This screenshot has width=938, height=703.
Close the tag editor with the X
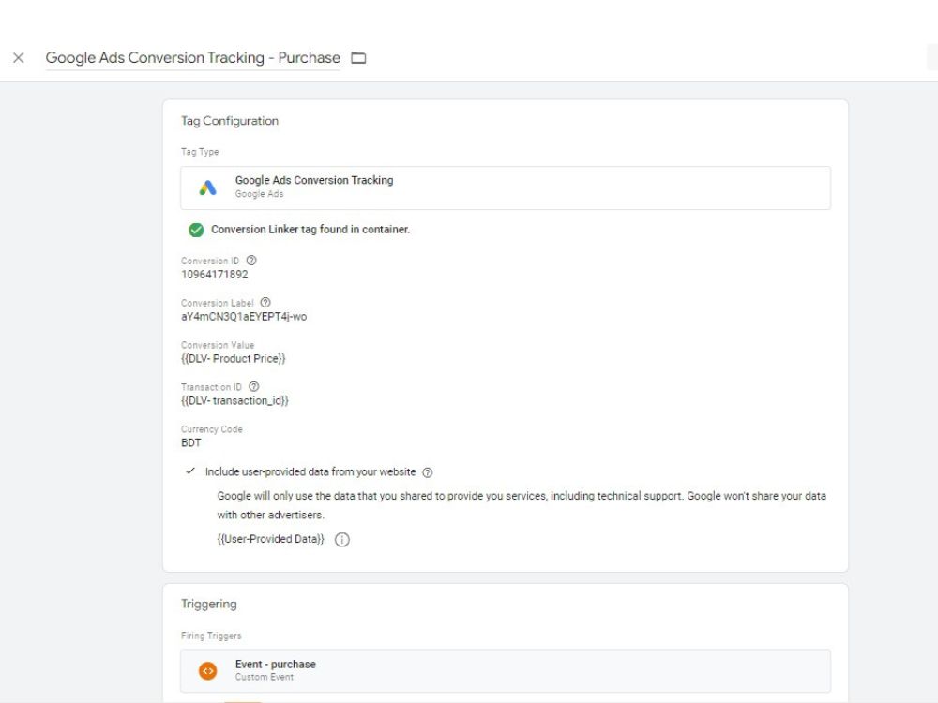pos(17,57)
